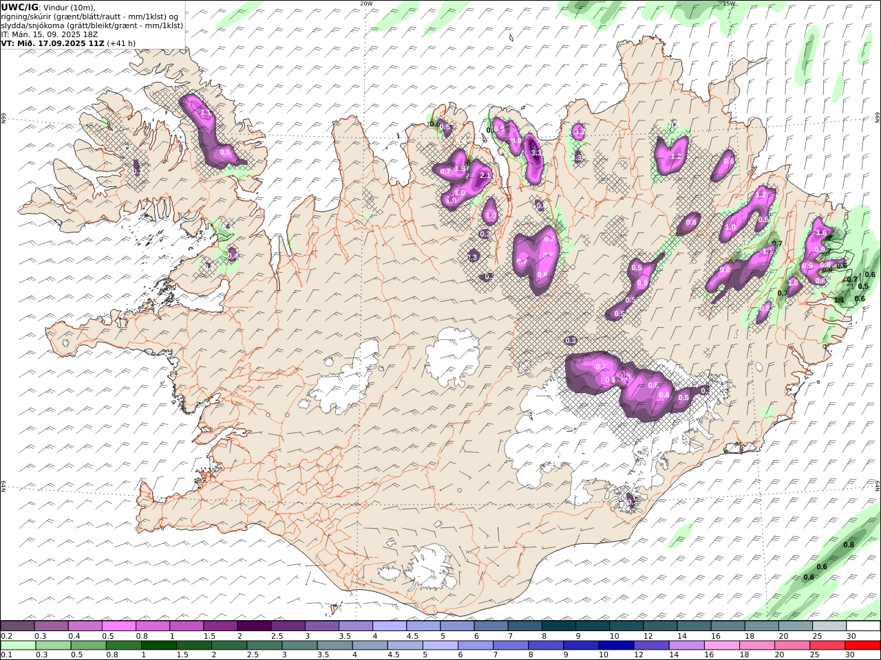Pick the upper legend swatch between 3 and 3.5

click(x=321, y=626)
